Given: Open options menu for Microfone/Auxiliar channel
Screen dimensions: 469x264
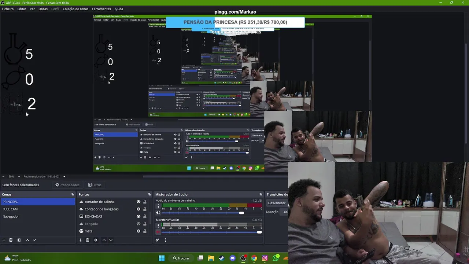Looking at the screenshot, I should pos(158,226).
